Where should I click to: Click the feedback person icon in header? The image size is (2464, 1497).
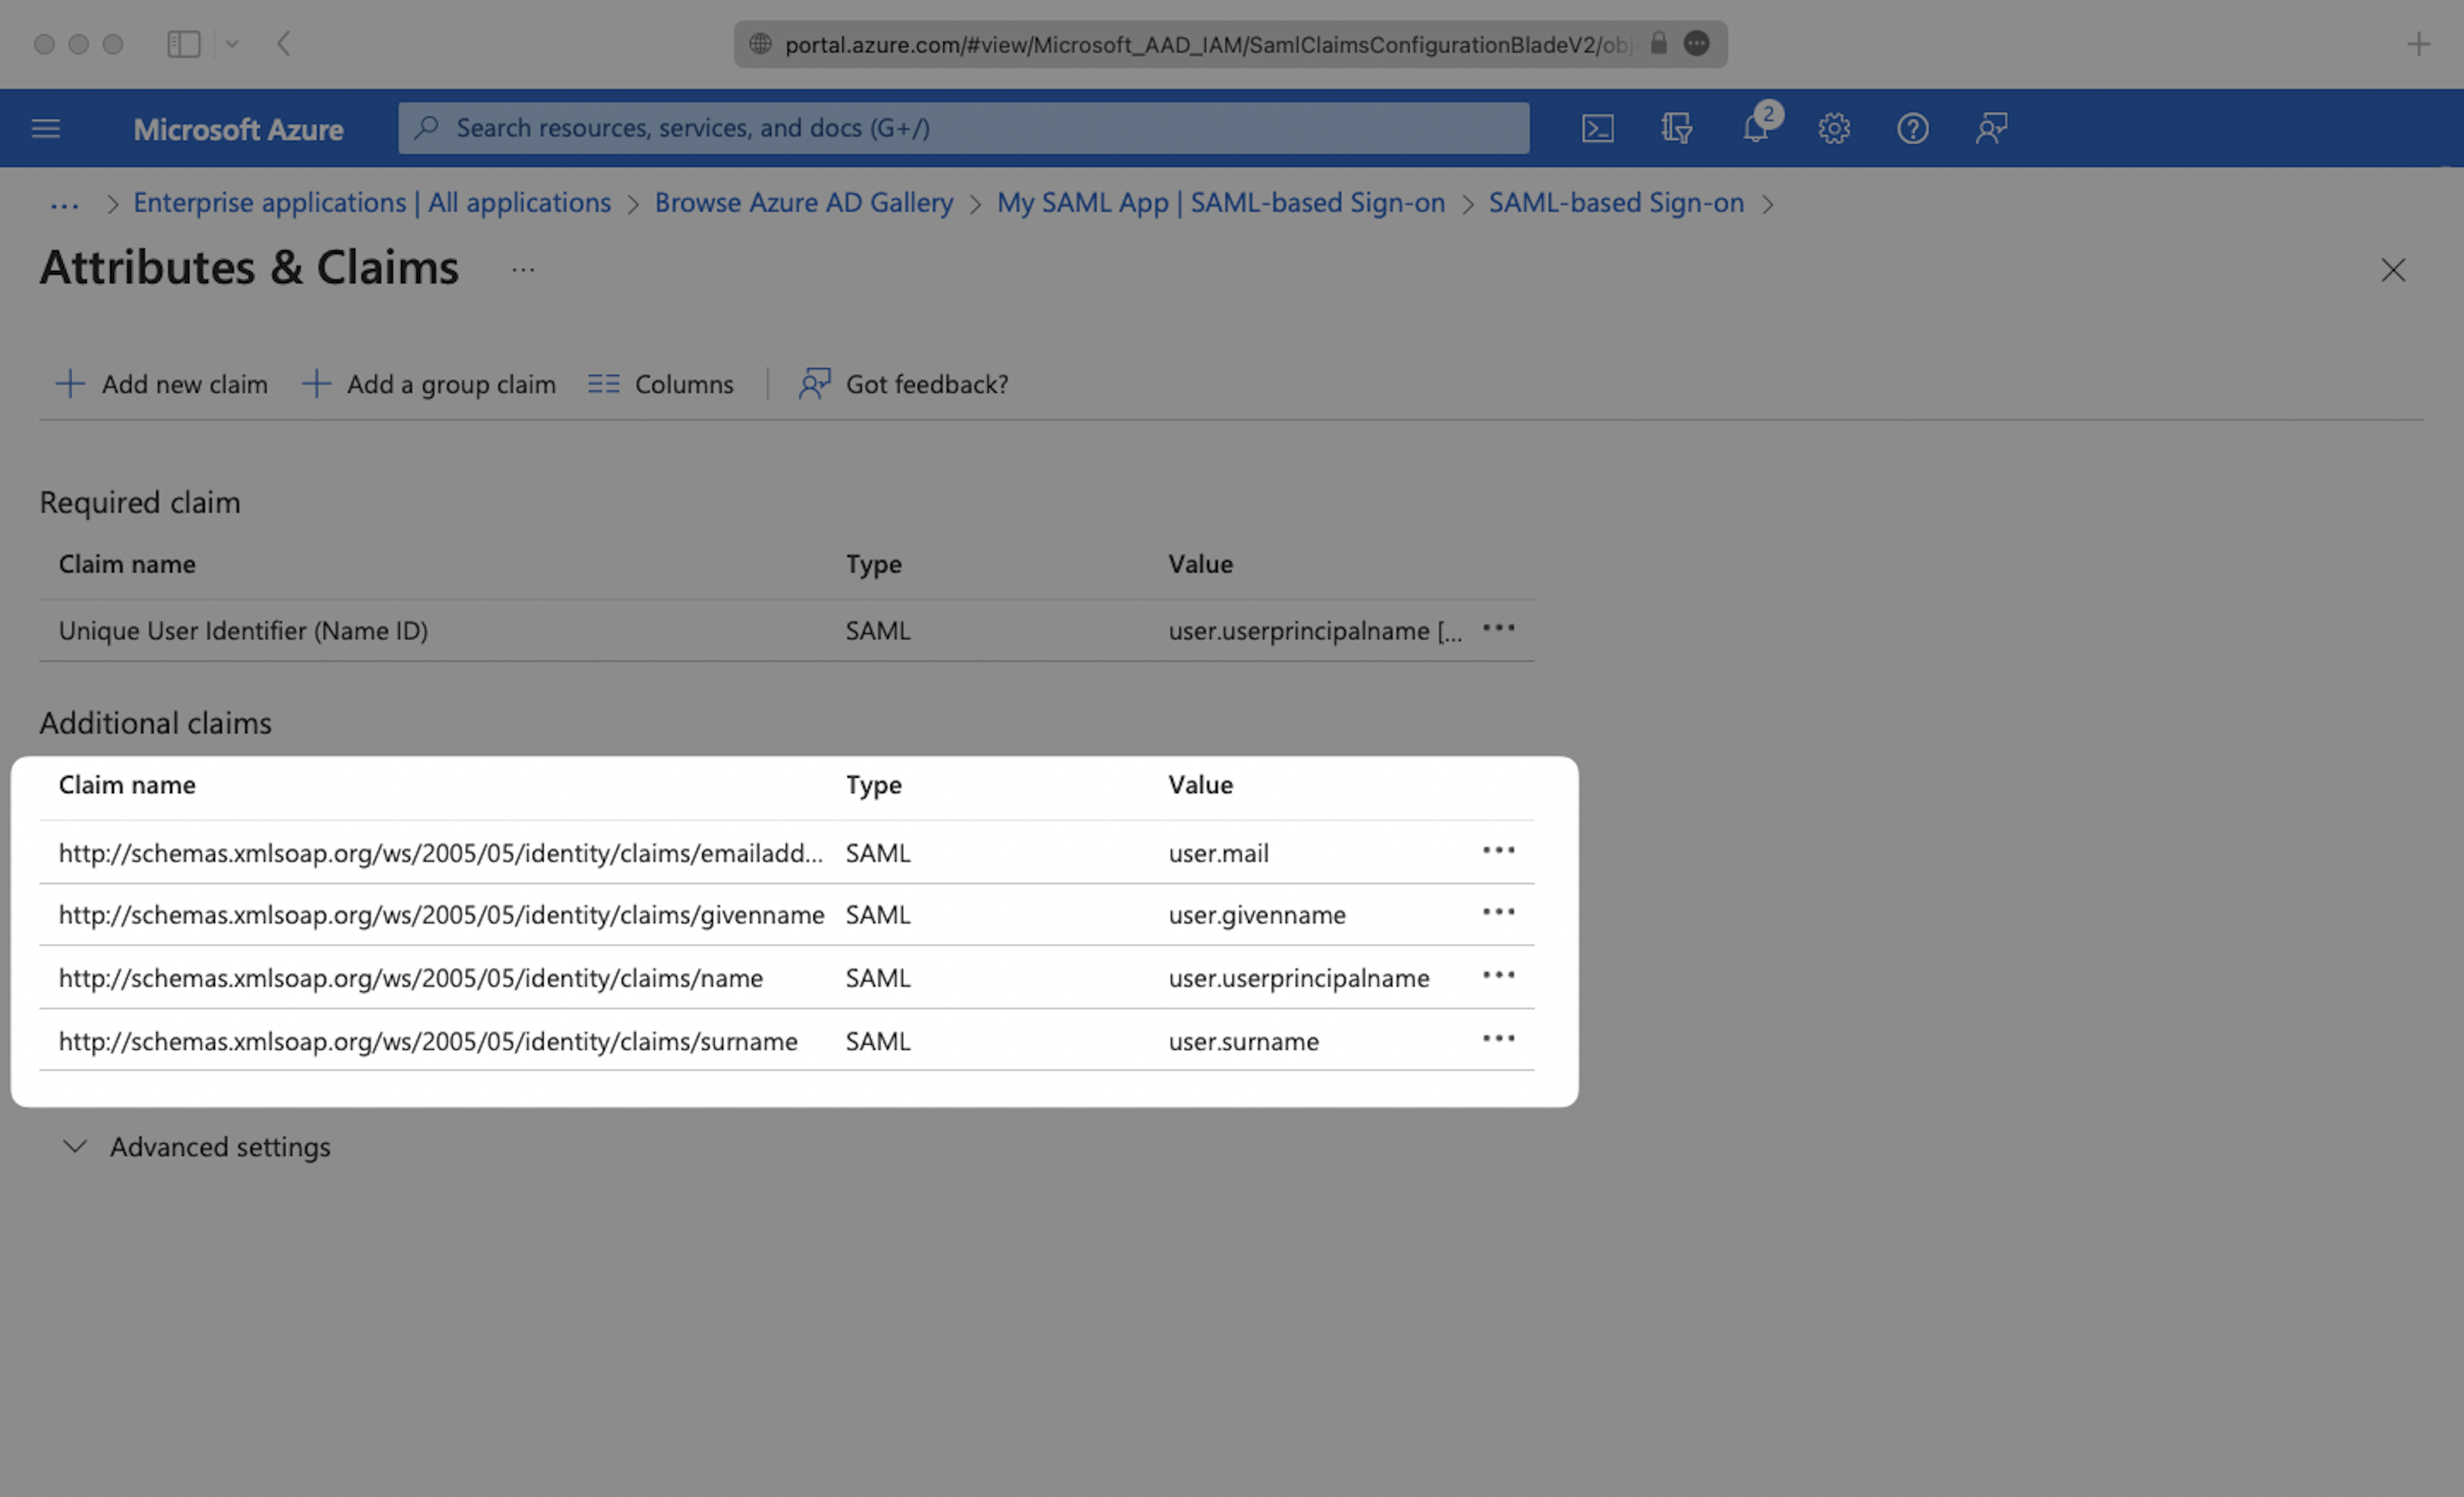click(x=1991, y=129)
